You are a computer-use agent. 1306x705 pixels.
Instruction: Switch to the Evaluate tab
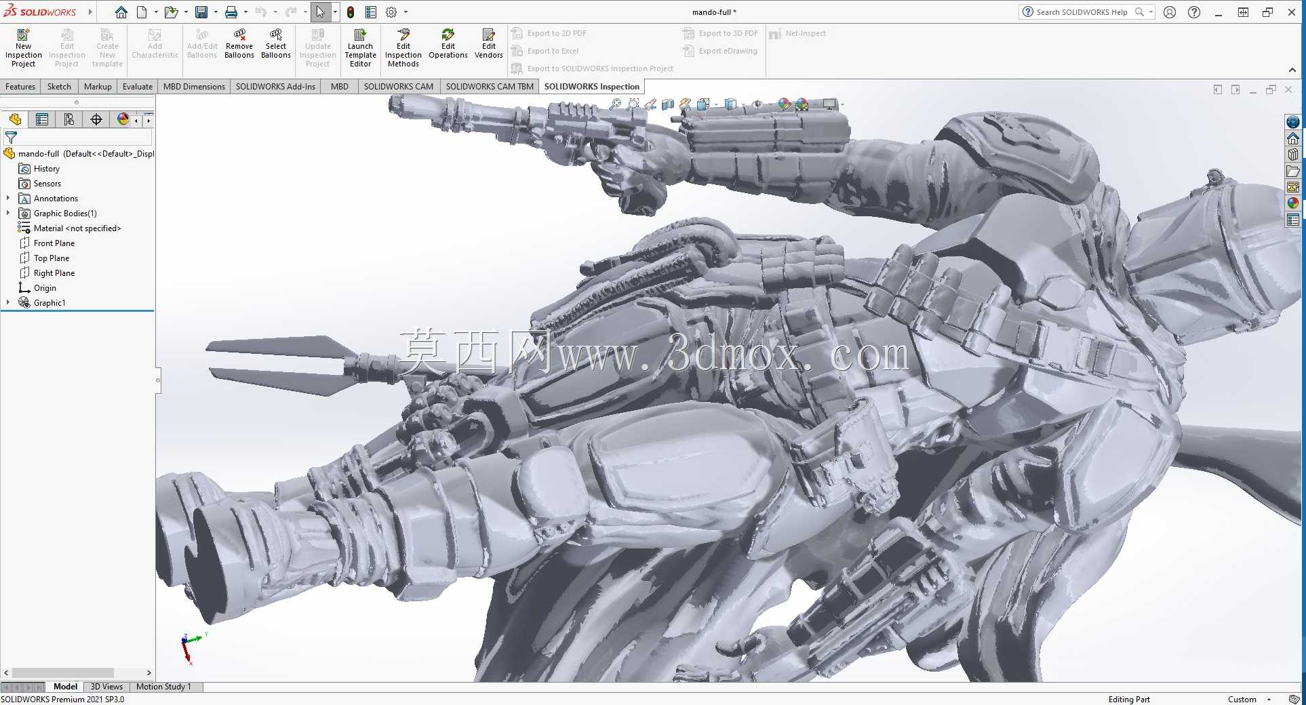tap(138, 87)
